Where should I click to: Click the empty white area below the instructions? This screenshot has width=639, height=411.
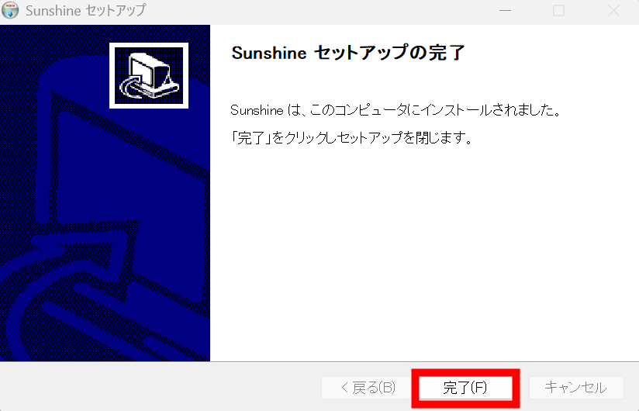click(424, 253)
